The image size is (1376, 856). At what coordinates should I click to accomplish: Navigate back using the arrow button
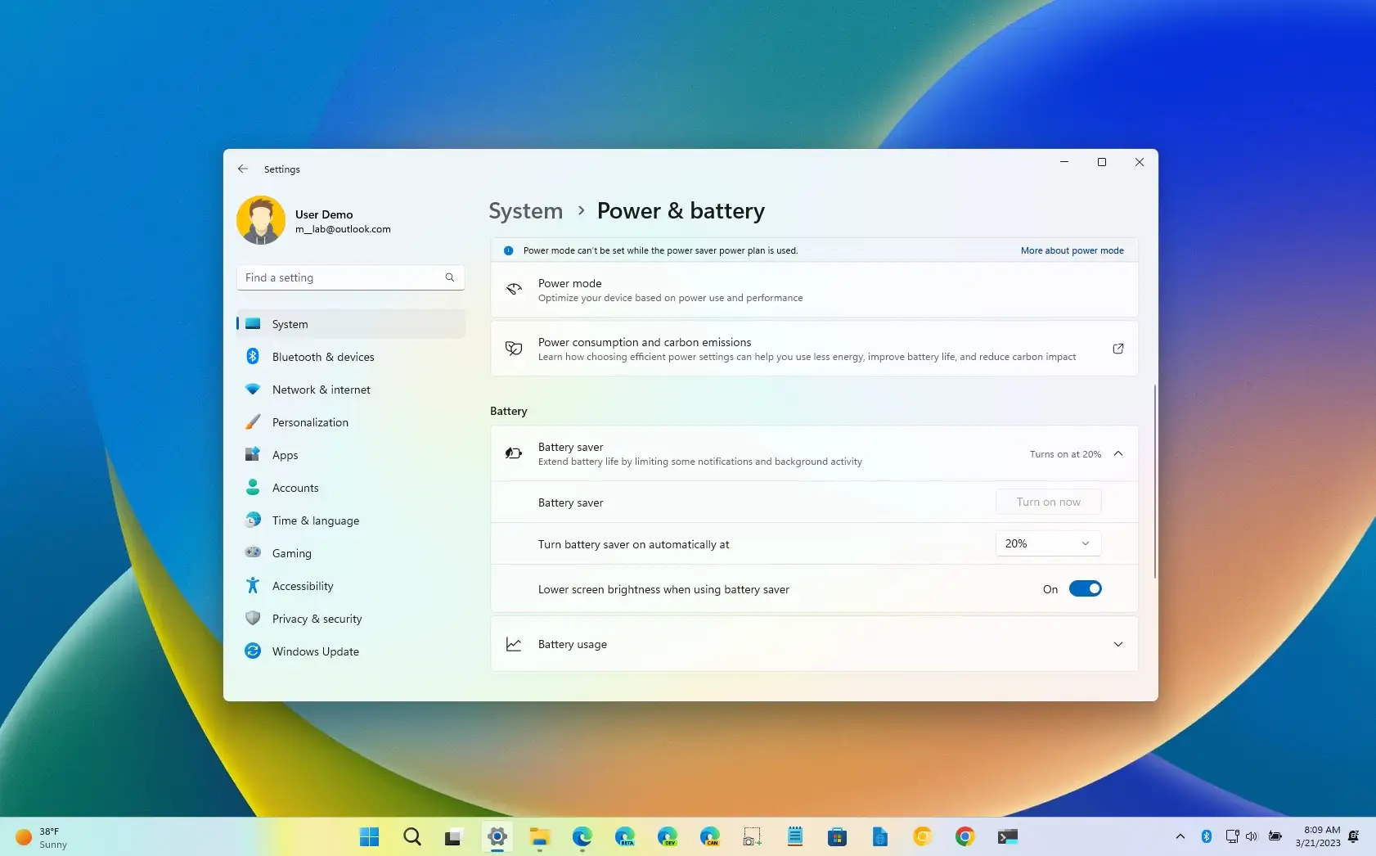pos(243,169)
